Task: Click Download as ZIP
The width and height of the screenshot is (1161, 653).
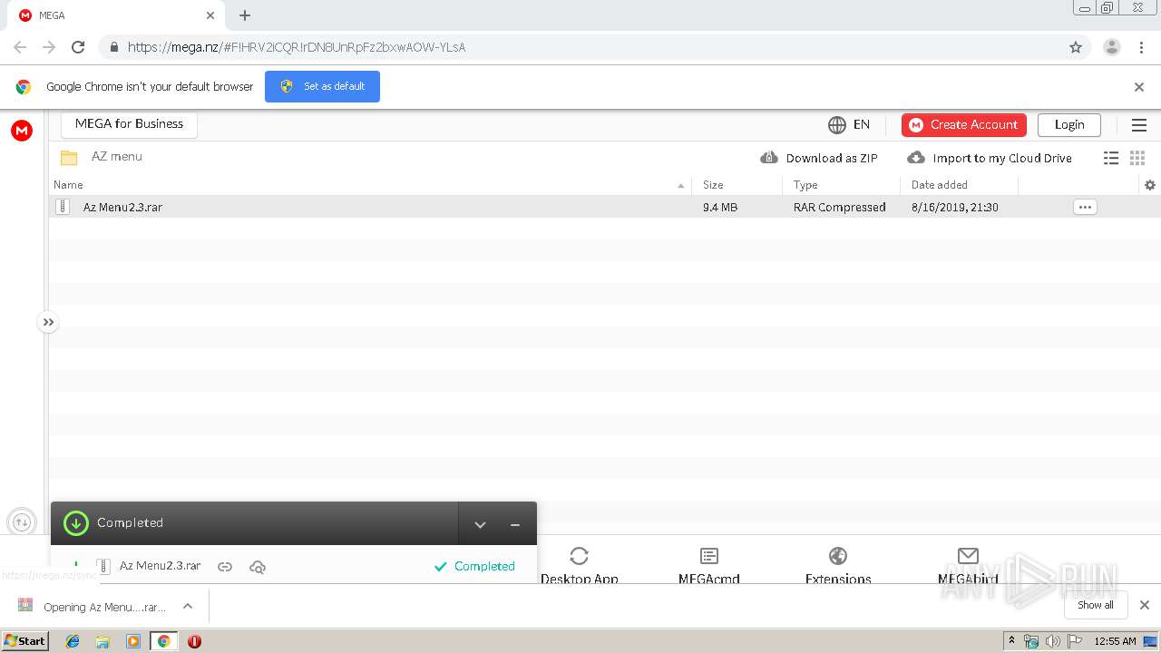Action: [819, 158]
